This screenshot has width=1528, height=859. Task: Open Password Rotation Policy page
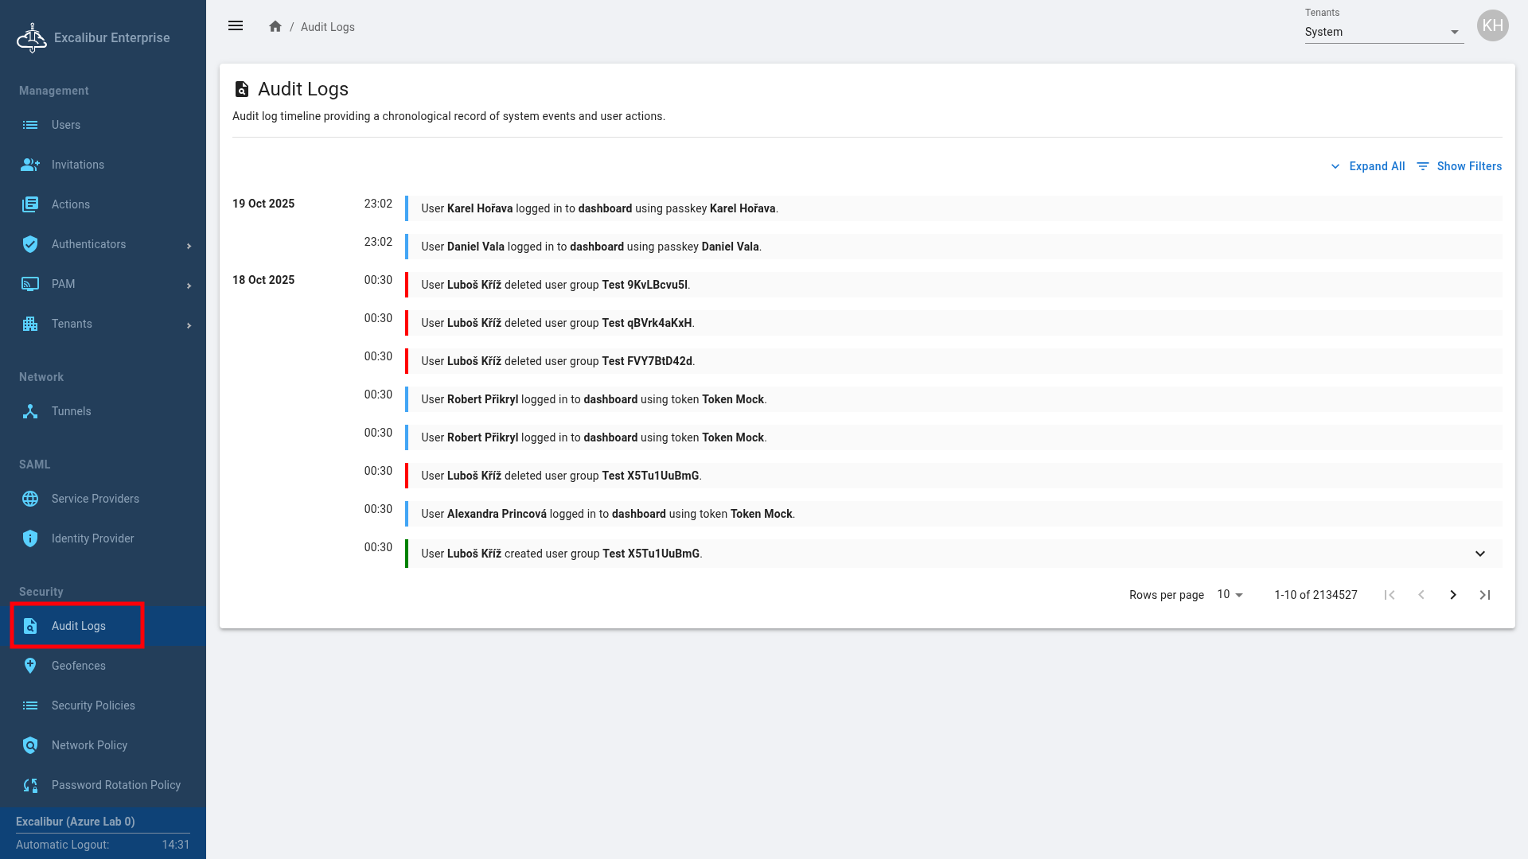115,785
